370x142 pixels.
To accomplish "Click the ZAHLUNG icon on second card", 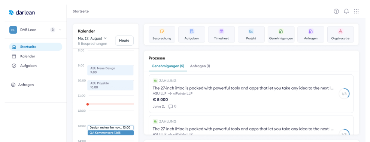I will pyautogui.click(x=155, y=121).
